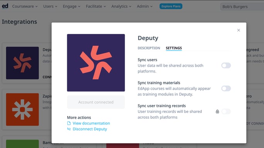Click the Deputy logo tile in background list
Viewport: 264px width, 148px height.
[22, 63]
